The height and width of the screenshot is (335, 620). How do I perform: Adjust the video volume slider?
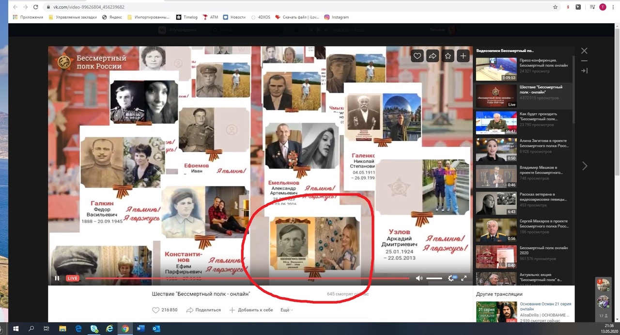434,278
